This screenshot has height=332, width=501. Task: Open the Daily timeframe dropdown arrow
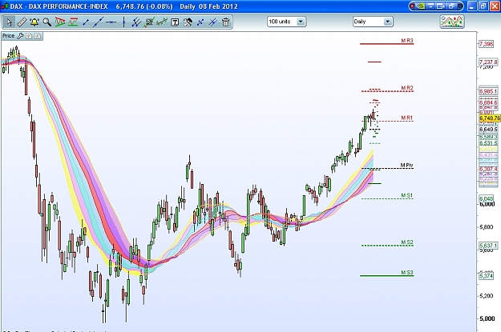pyautogui.click(x=387, y=22)
